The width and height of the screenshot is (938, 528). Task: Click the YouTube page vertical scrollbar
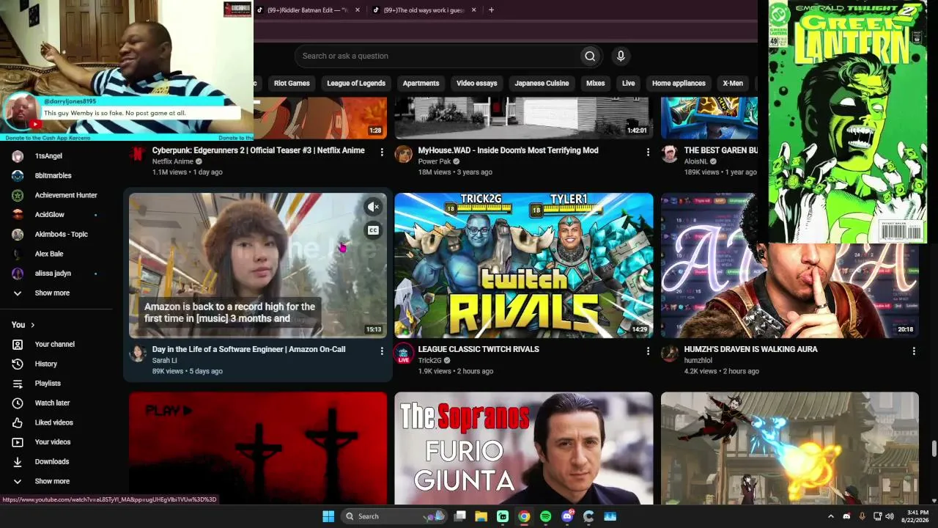tap(934, 448)
